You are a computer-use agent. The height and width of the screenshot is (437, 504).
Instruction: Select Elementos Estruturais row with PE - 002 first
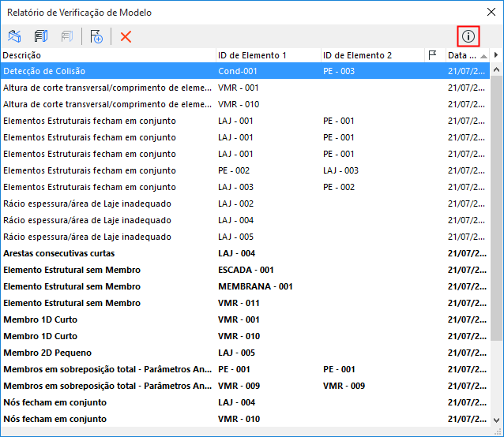point(245,170)
